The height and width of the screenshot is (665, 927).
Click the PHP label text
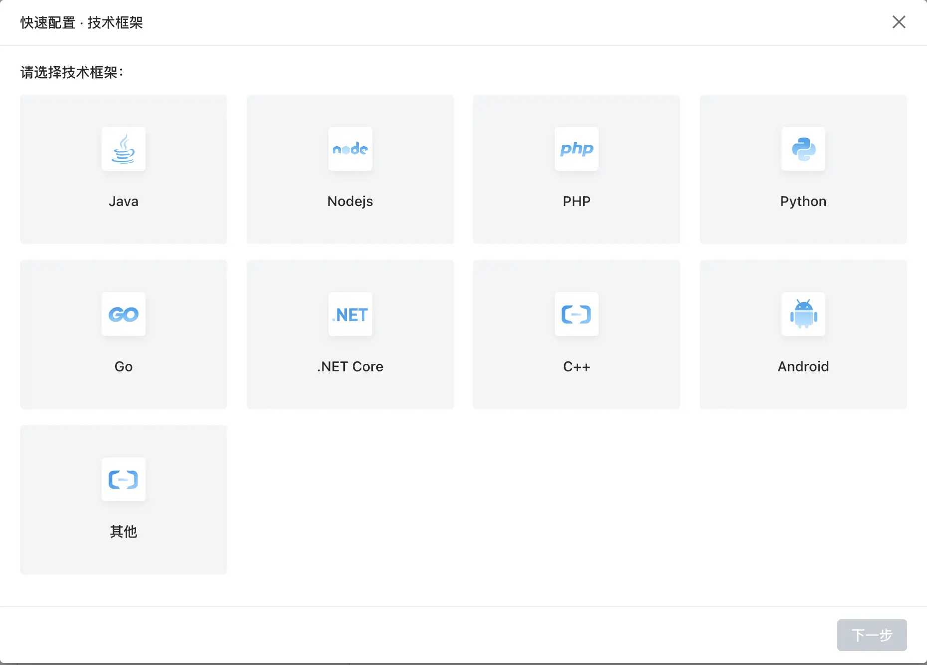tap(577, 201)
